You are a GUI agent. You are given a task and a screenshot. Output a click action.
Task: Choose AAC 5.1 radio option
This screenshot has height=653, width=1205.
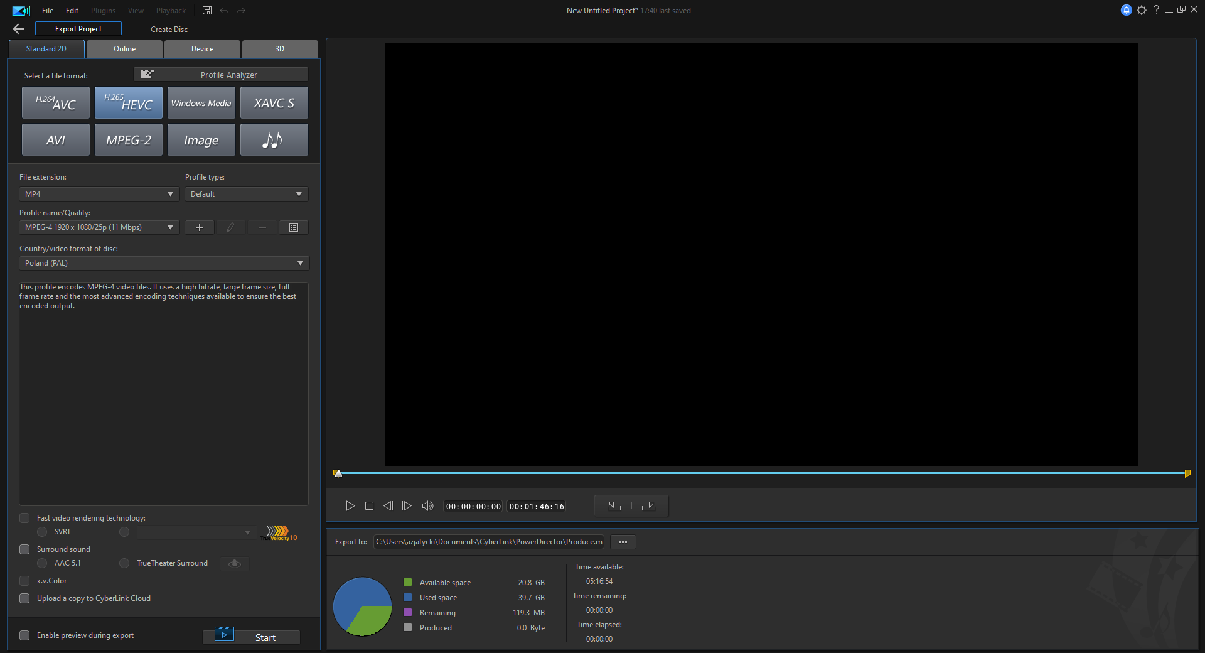click(42, 563)
